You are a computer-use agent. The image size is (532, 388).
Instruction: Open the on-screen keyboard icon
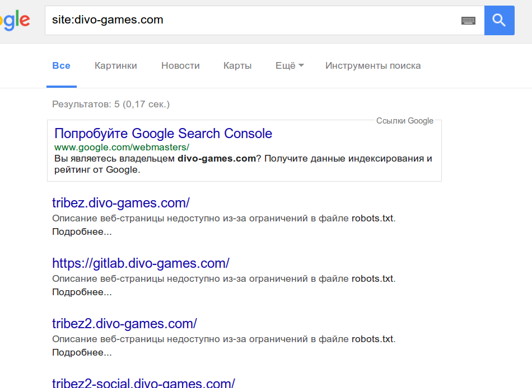[468, 21]
